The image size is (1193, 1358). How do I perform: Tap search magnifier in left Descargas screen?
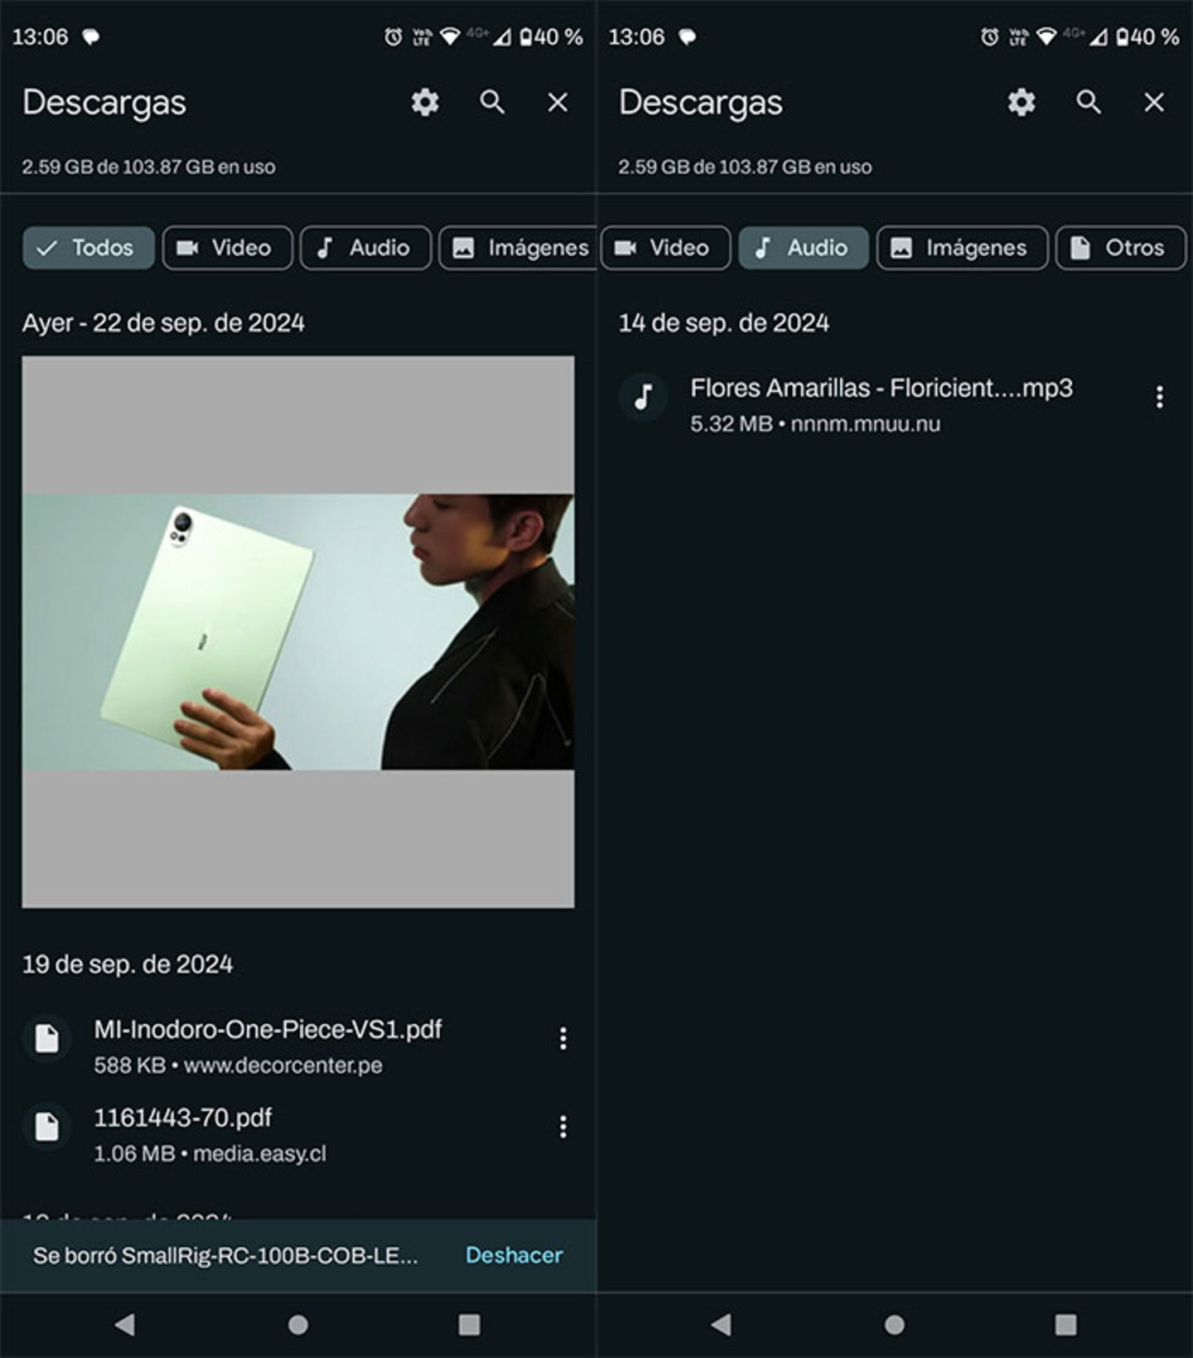click(x=492, y=102)
